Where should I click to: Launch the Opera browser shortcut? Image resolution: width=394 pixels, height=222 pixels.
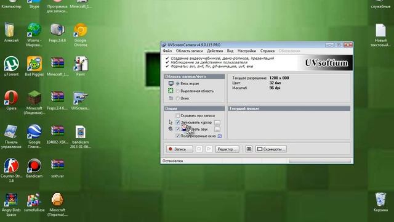coord(11,97)
